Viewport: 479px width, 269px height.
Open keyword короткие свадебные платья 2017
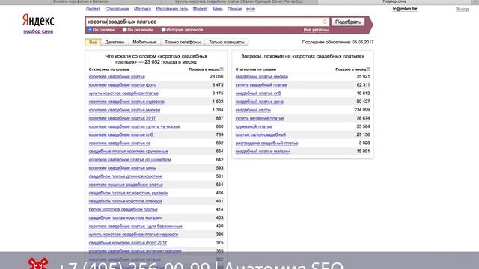(x=122, y=118)
